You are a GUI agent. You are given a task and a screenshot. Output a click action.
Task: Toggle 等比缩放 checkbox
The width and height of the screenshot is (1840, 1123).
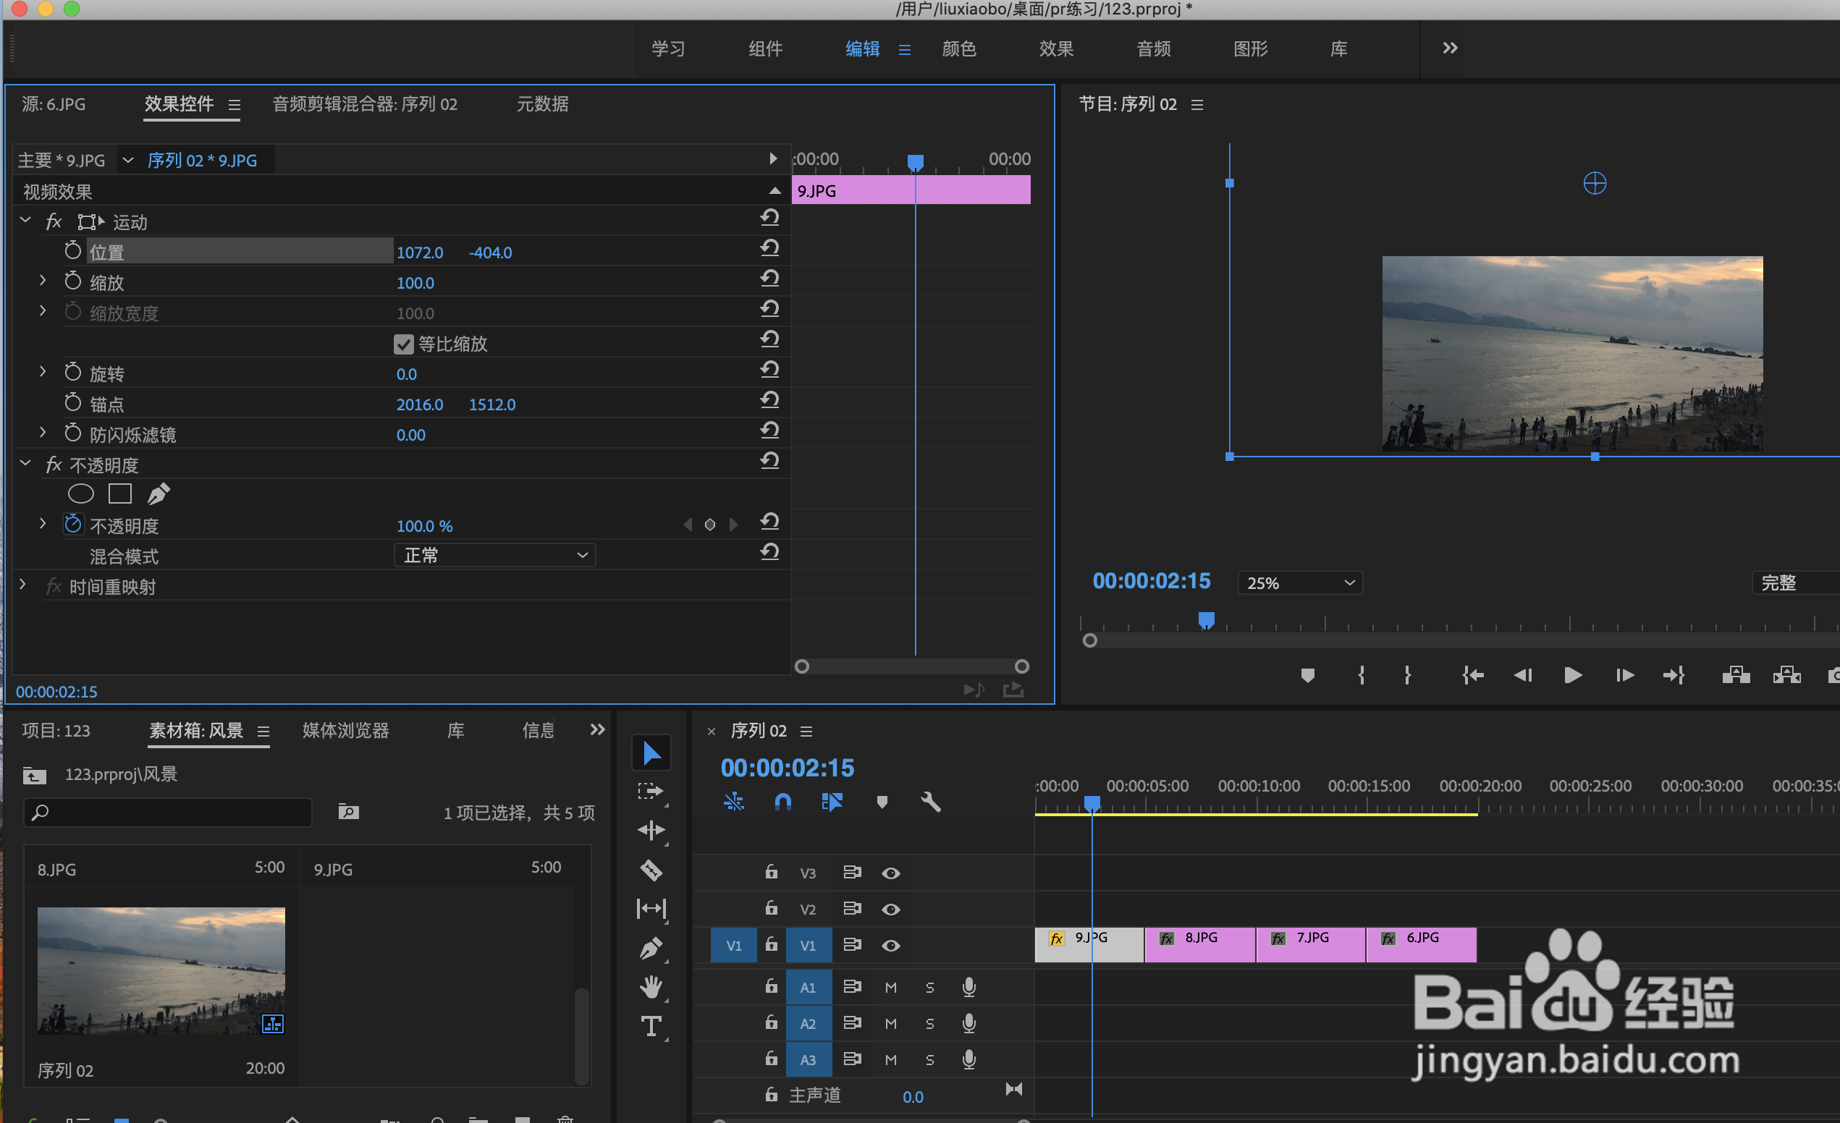403,344
